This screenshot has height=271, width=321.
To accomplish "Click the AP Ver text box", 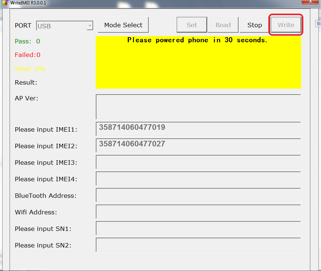I will (x=198, y=107).
